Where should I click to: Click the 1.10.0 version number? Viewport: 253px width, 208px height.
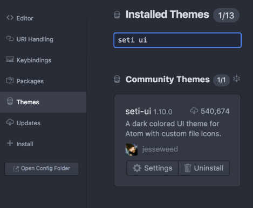pyautogui.click(x=163, y=112)
